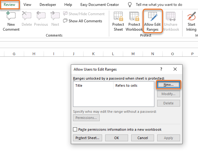198x158 pixels.
Task: Switch to the View tab
Action: click(27, 5)
